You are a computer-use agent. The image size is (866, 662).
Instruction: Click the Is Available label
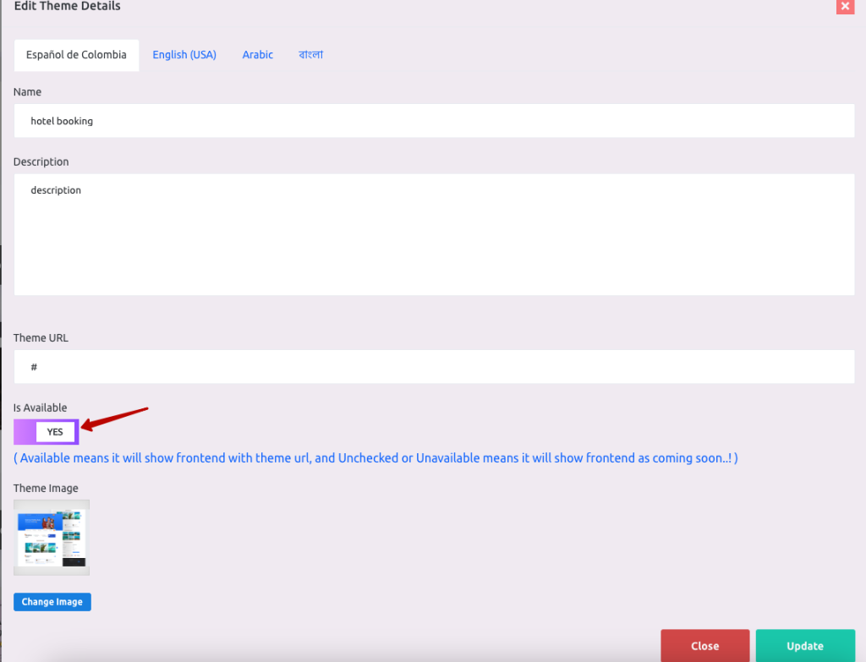pos(41,408)
